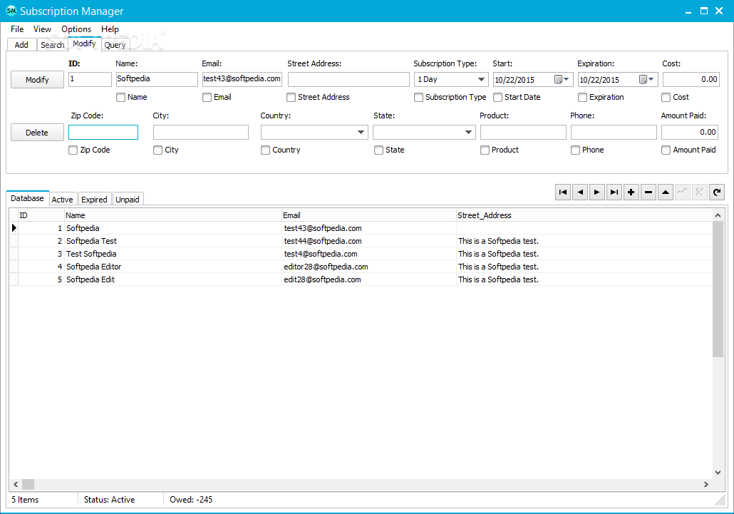This screenshot has width=734, height=514.
Task: Check the Product checkbox
Action: [485, 150]
